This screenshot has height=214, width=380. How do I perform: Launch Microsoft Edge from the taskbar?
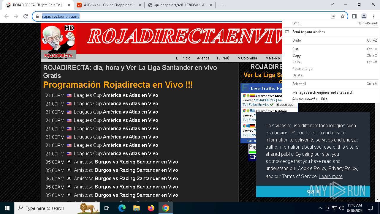pyautogui.click(x=122, y=208)
